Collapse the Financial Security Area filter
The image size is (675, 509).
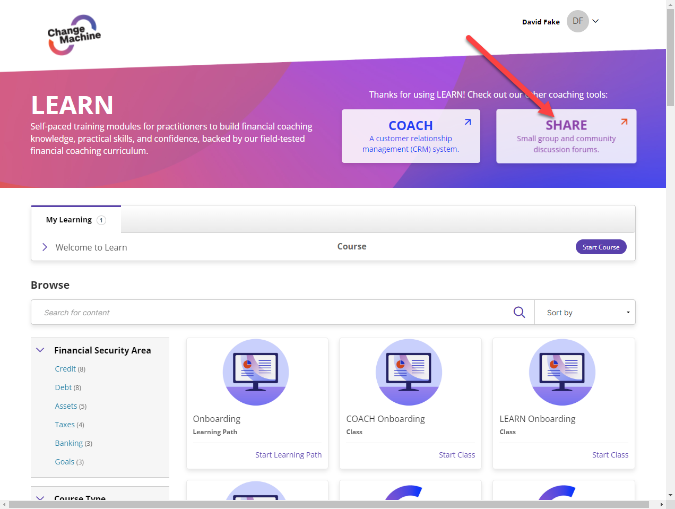click(40, 350)
